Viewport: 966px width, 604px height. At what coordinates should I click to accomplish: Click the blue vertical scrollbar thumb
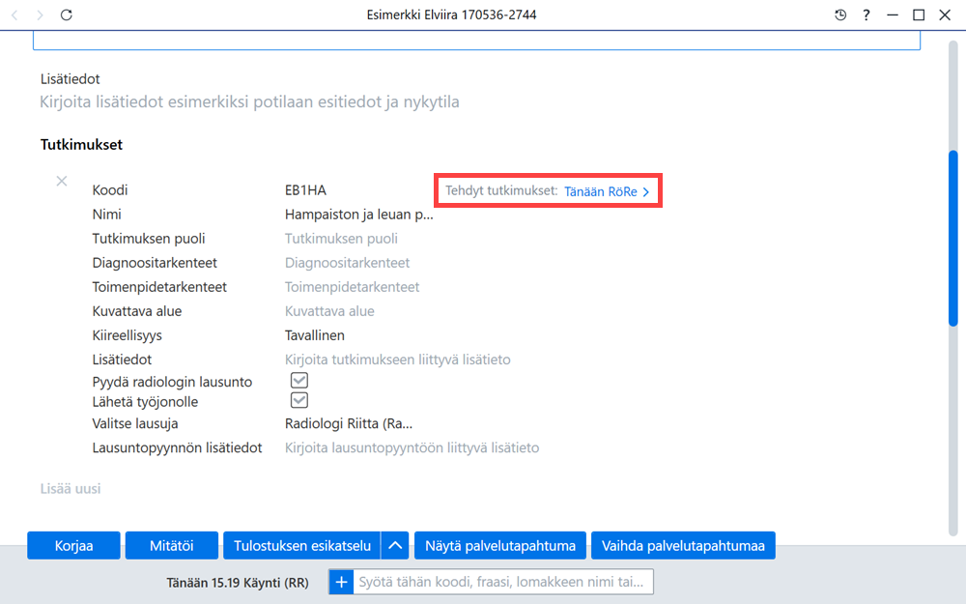coord(953,238)
